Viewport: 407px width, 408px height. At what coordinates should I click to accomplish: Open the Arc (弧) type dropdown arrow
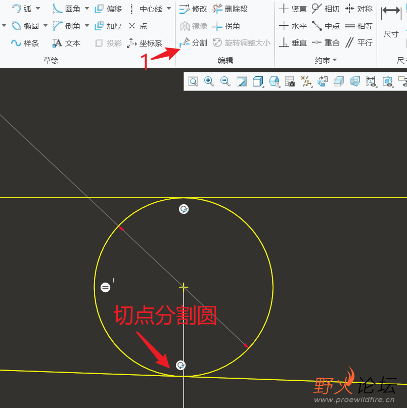point(38,9)
